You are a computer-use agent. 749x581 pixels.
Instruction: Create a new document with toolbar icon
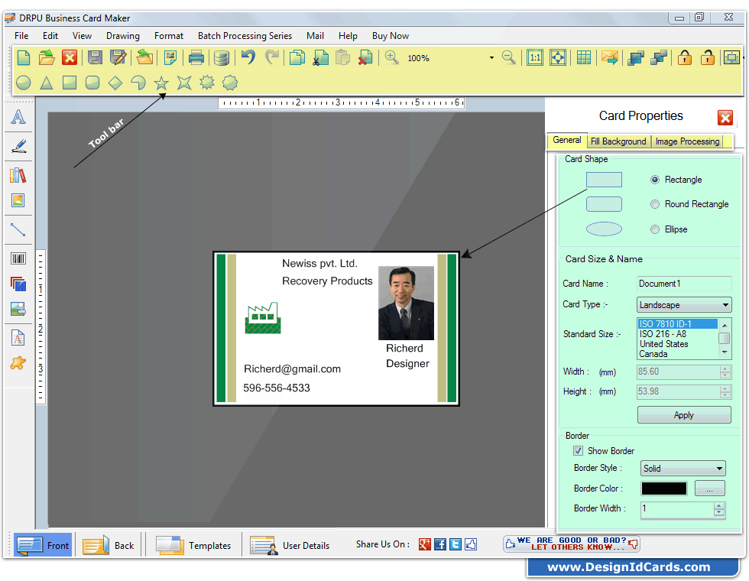24,58
